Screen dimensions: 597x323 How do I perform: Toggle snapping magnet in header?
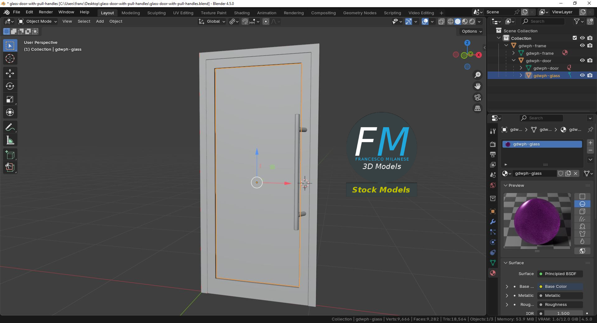[x=245, y=21]
